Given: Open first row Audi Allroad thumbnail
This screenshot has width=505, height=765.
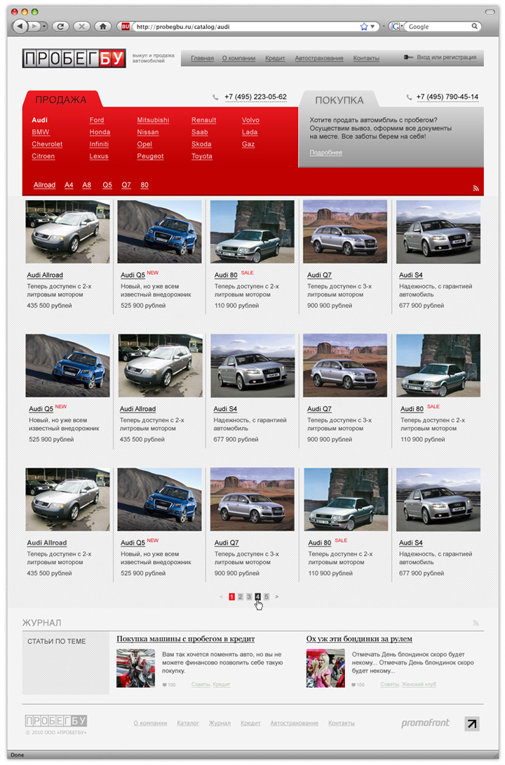Looking at the screenshot, I should point(67,232).
